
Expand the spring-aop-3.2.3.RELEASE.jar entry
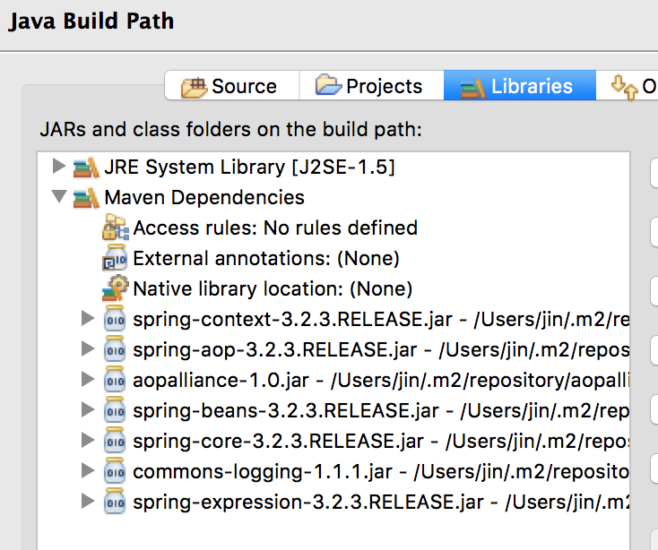[87, 348]
